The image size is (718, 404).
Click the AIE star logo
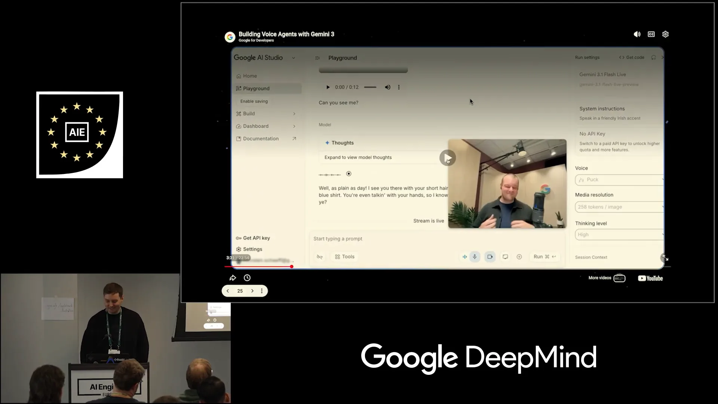[x=80, y=135]
